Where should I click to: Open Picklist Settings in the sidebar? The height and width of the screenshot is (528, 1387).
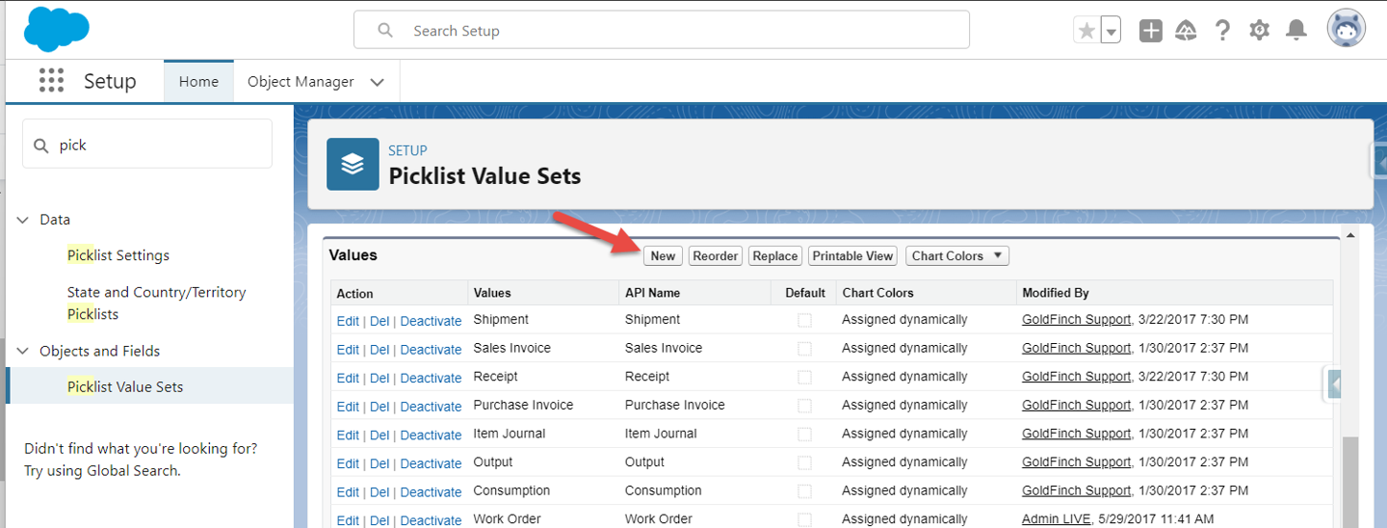pyautogui.click(x=118, y=255)
